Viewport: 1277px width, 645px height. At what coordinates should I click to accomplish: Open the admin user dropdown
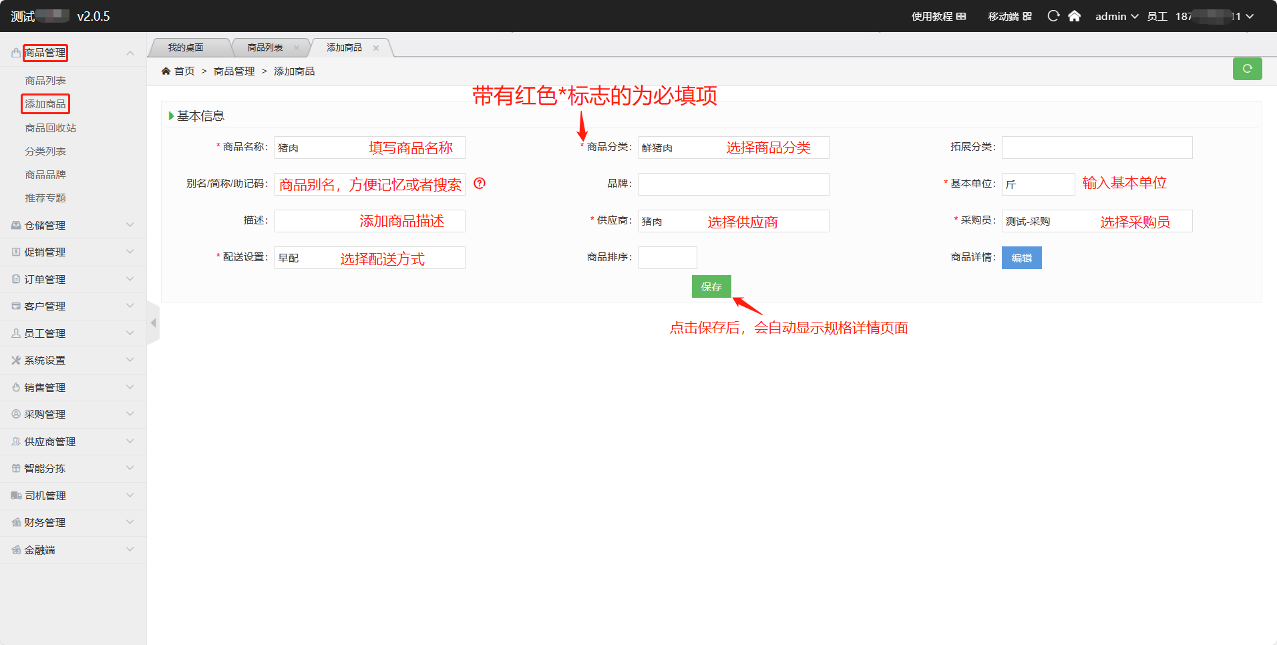pos(1116,16)
